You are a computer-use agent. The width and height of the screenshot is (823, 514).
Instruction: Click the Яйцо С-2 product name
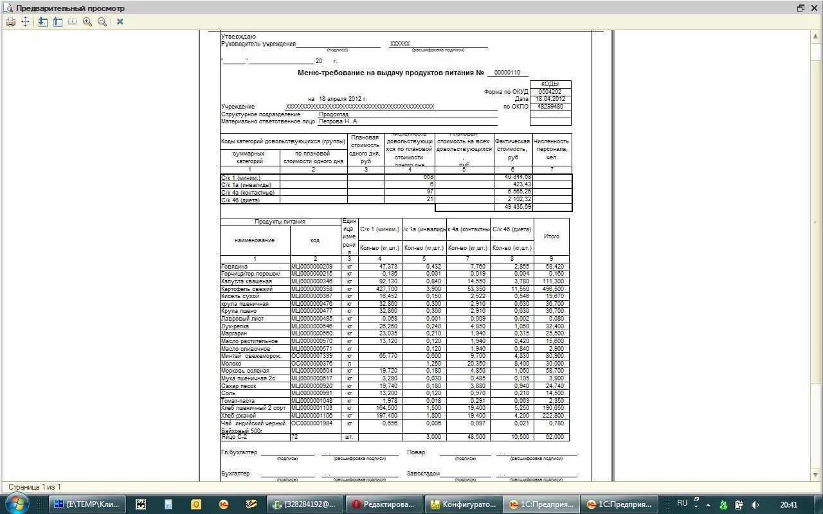[235, 437]
